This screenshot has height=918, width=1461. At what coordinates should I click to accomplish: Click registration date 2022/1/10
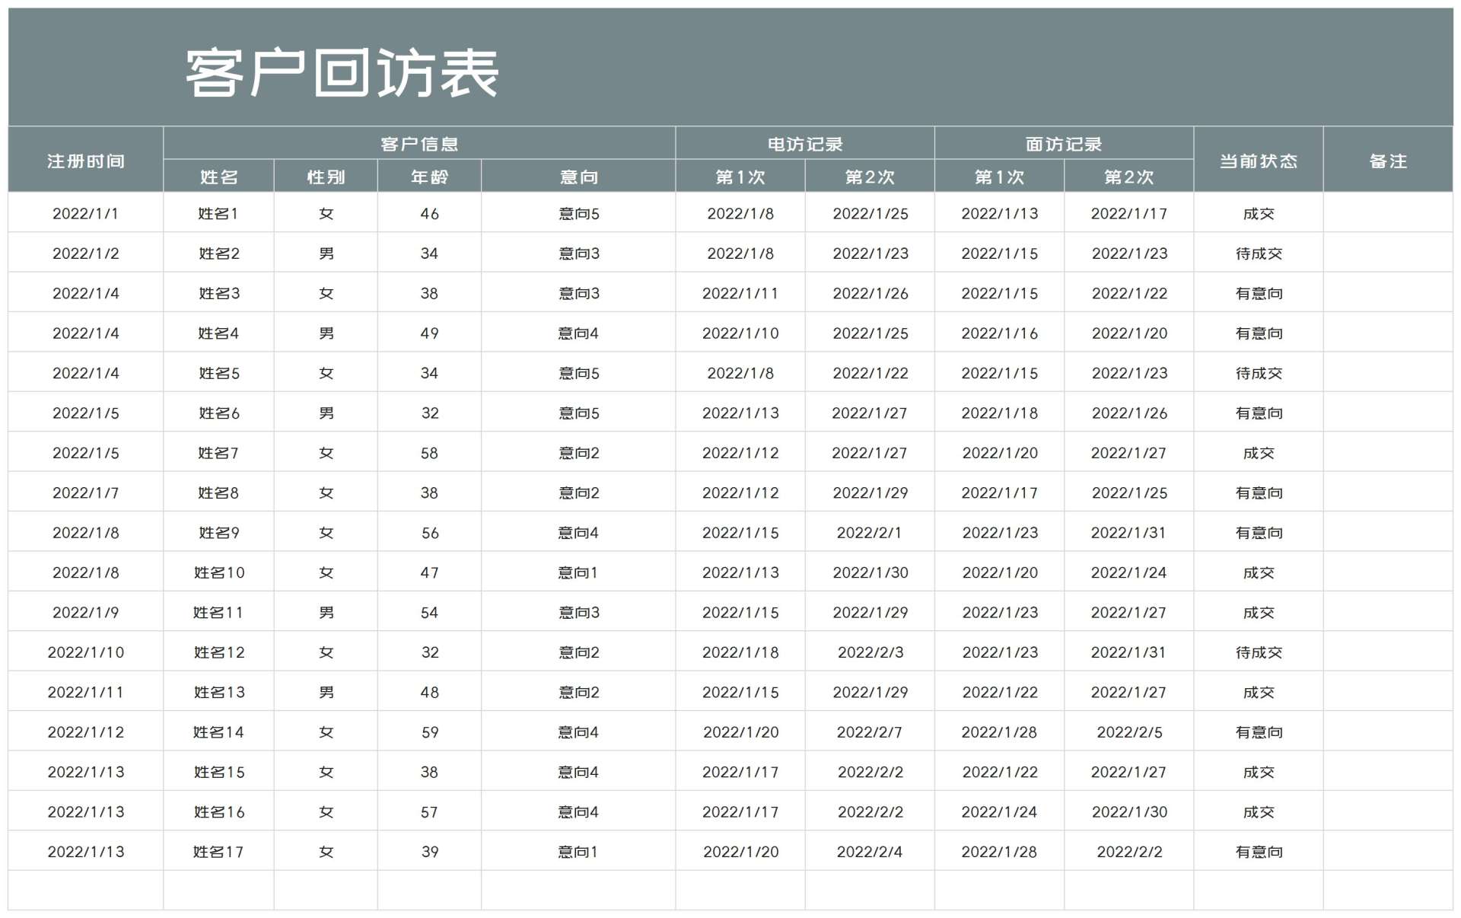click(85, 652)
